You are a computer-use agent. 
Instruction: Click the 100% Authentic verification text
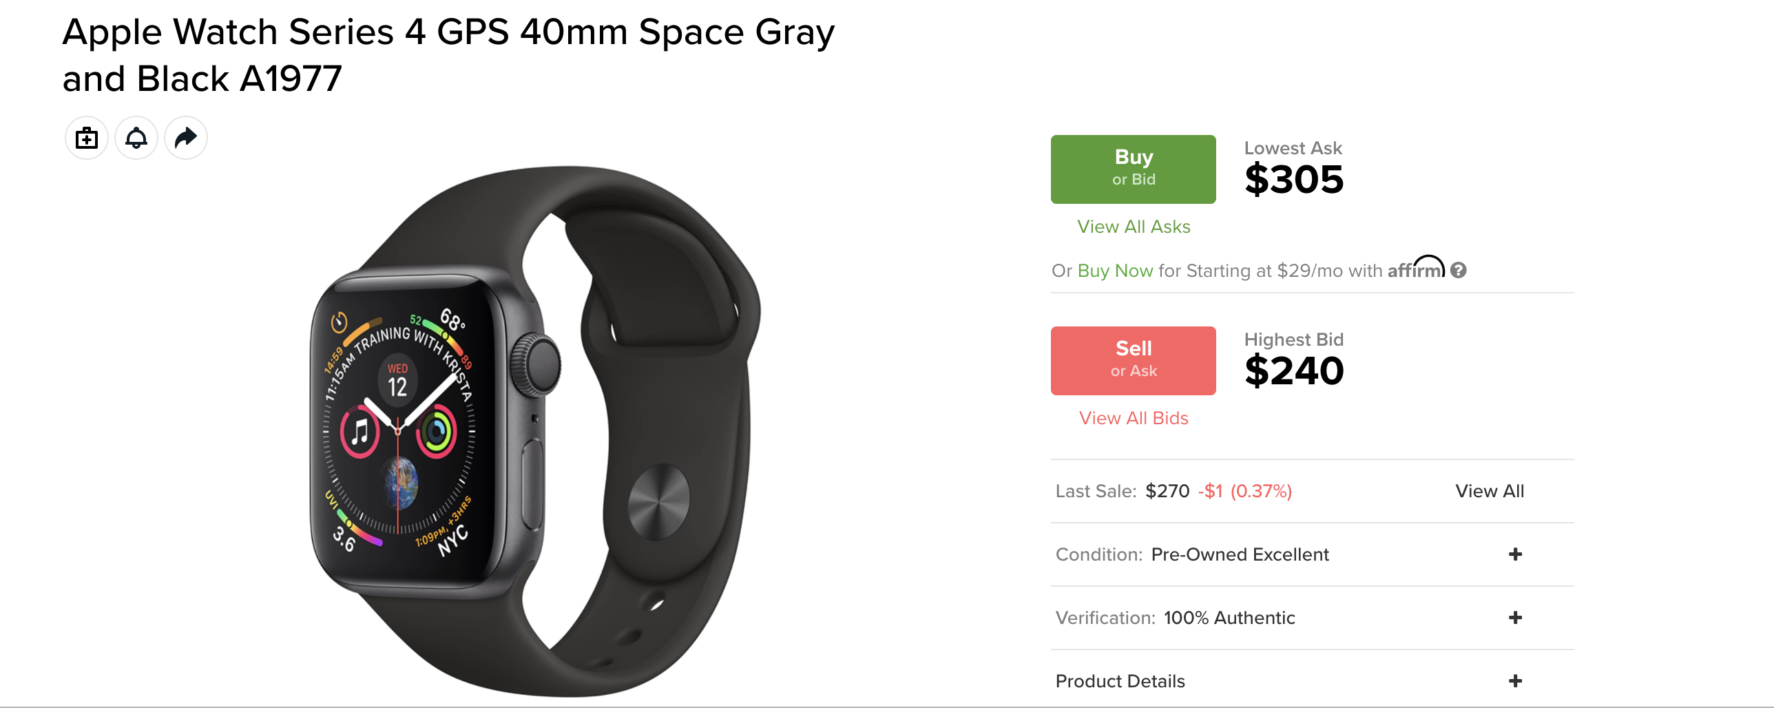pos(1230,618)
